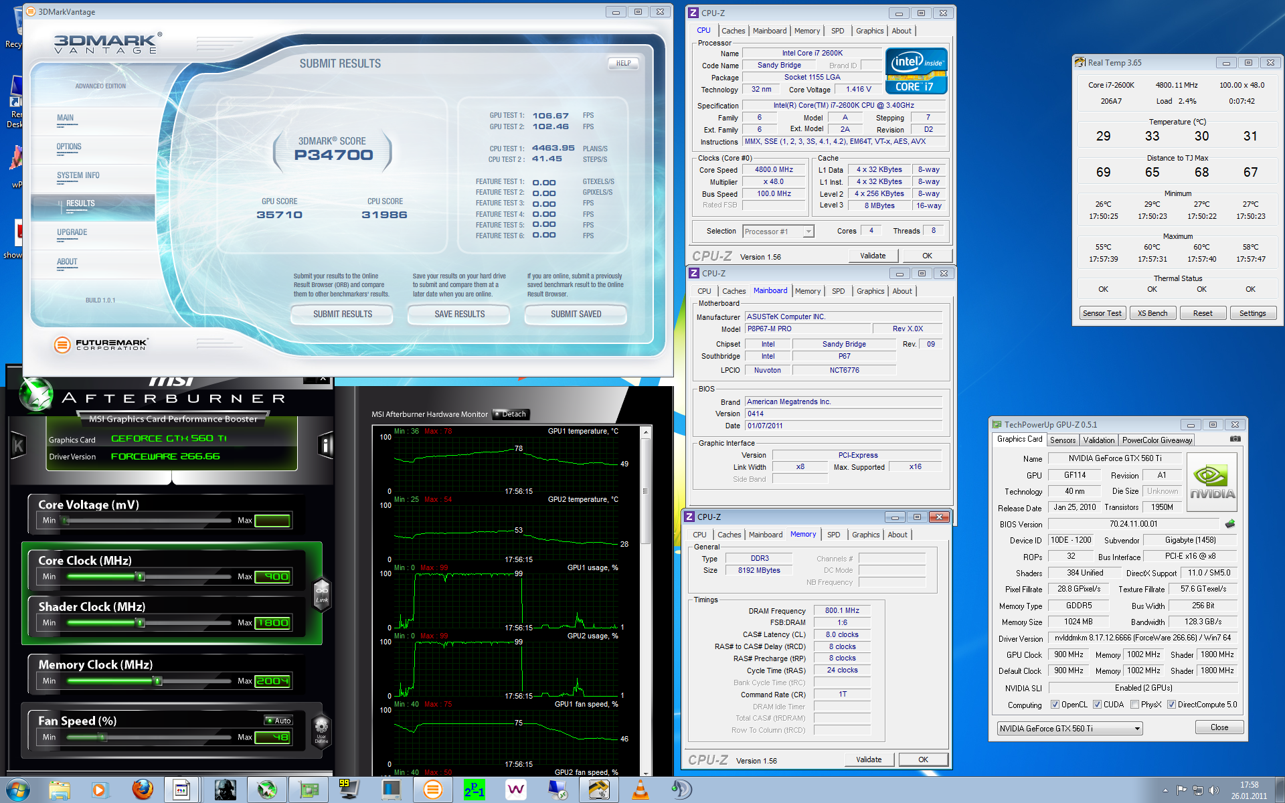Open the Windows Start button
Image resolution: width=1285 pixels, height=803 pixels.
click(17, 790)
